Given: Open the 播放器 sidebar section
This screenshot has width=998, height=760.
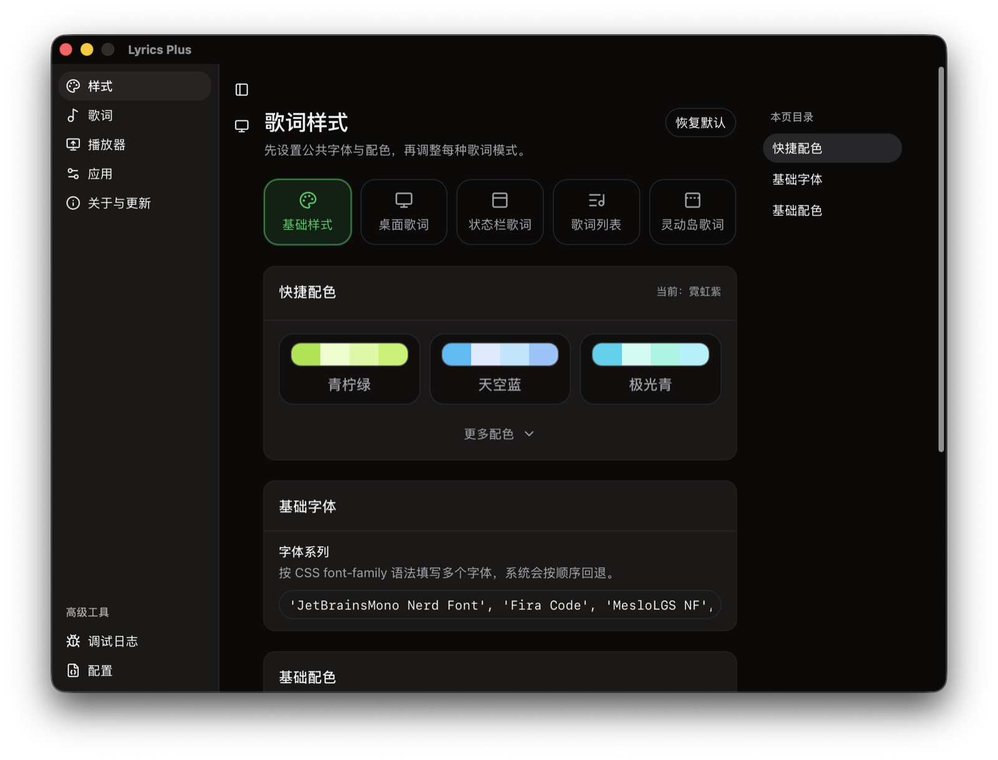Looking at the screenshot, I should point(135,145).
